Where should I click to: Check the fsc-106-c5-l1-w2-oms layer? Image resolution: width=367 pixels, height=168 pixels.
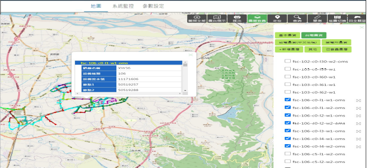tap(288, 154)
